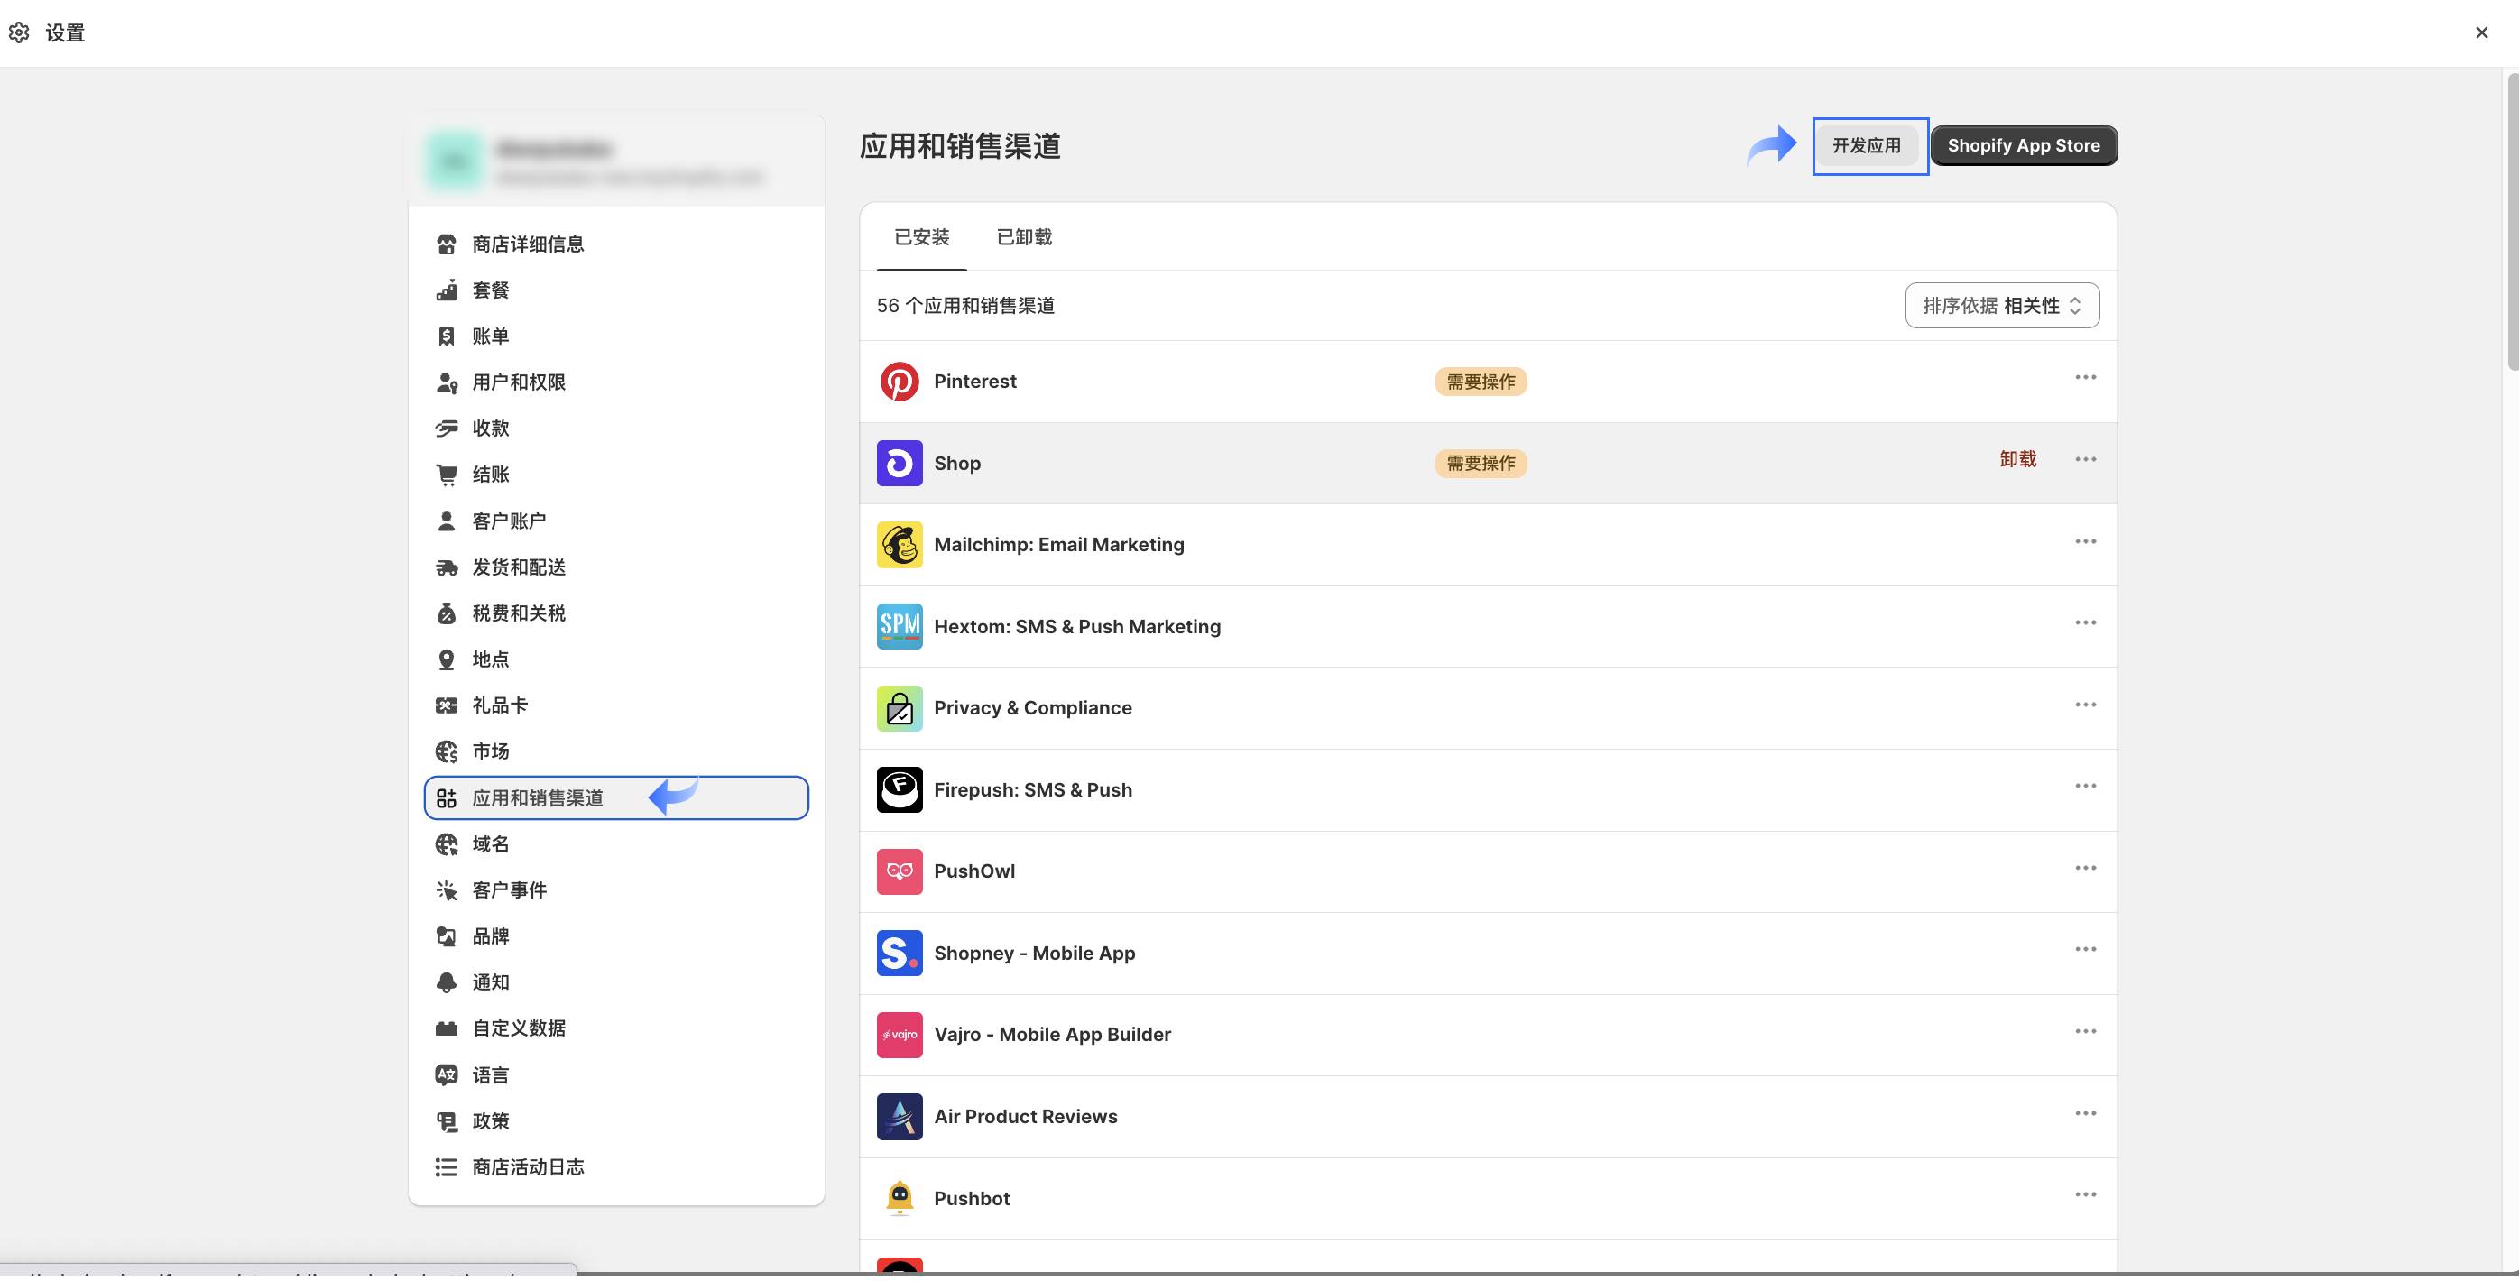Click the Firepush app icon
This screenshot has height=1281, width=2519.
click(899, 790)
